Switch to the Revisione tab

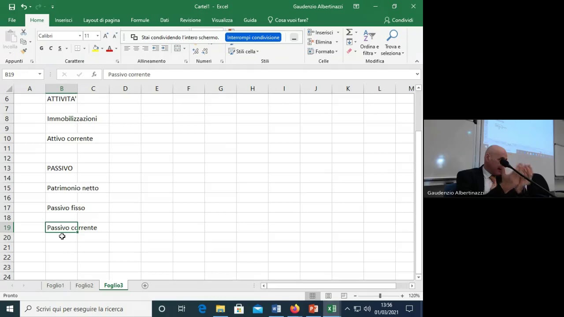tap(190, 20)
